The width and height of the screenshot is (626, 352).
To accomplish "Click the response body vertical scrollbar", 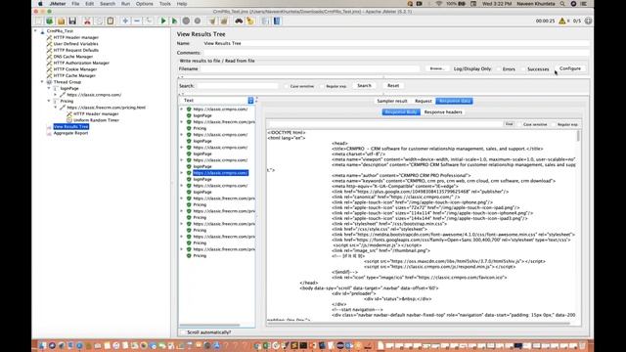I will click(578, 136).
